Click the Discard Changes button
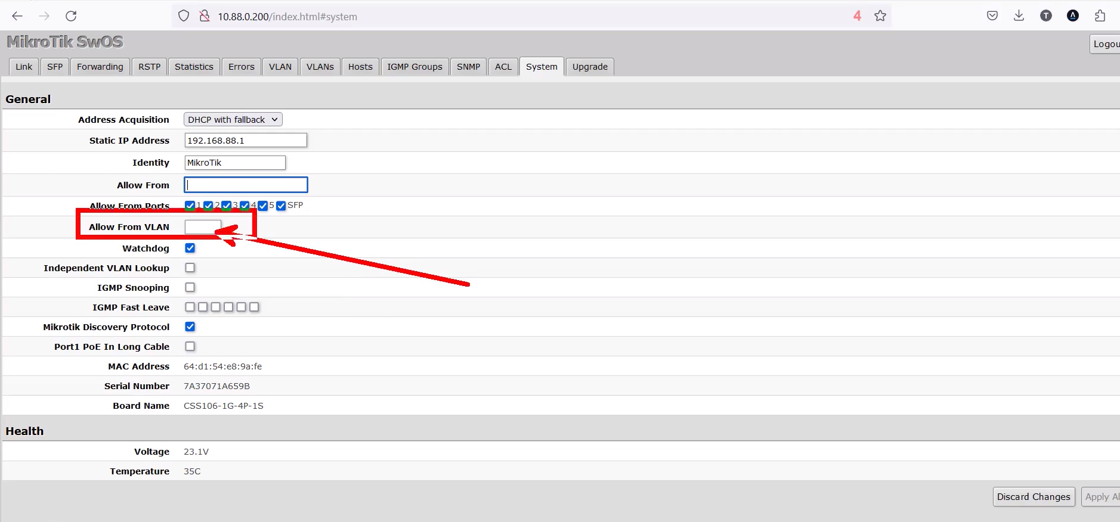The height and width of the screenshot is (522, 1120). (1034, 497)
